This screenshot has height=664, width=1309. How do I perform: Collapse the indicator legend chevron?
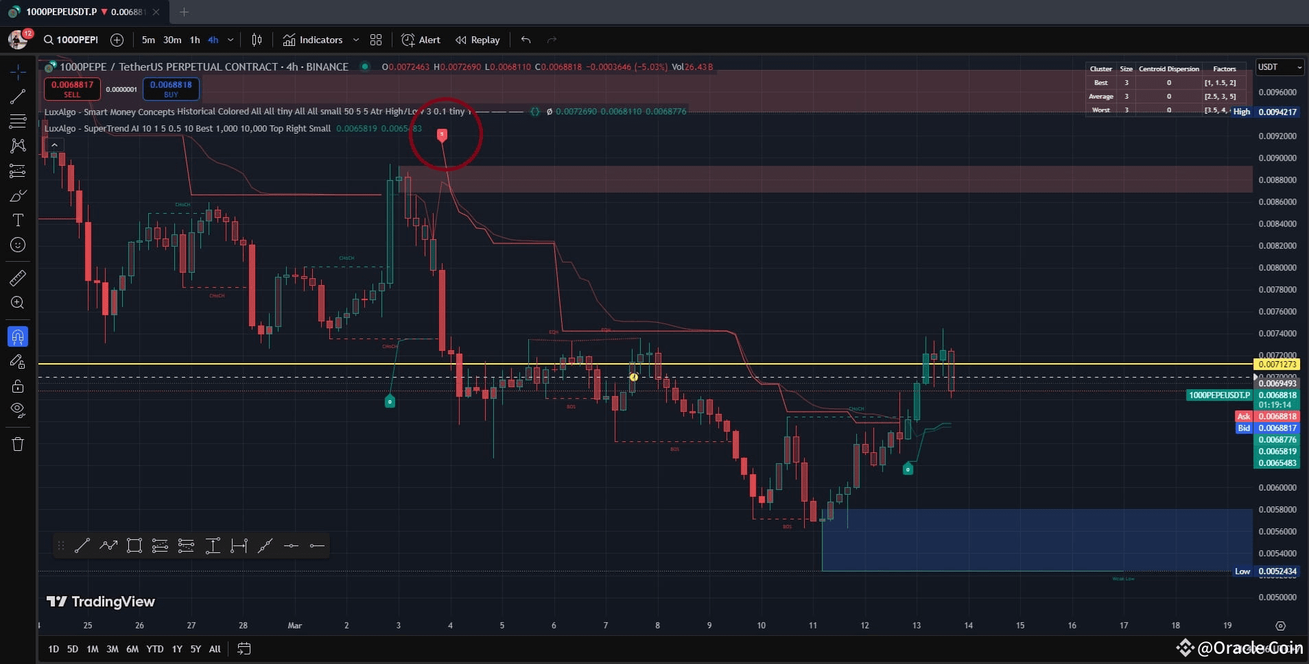[54, 145]
